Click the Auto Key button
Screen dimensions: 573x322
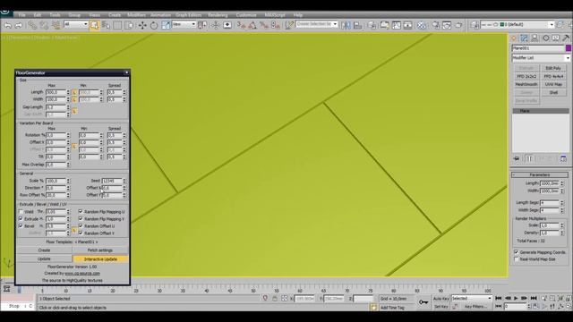tap(441, 298)
